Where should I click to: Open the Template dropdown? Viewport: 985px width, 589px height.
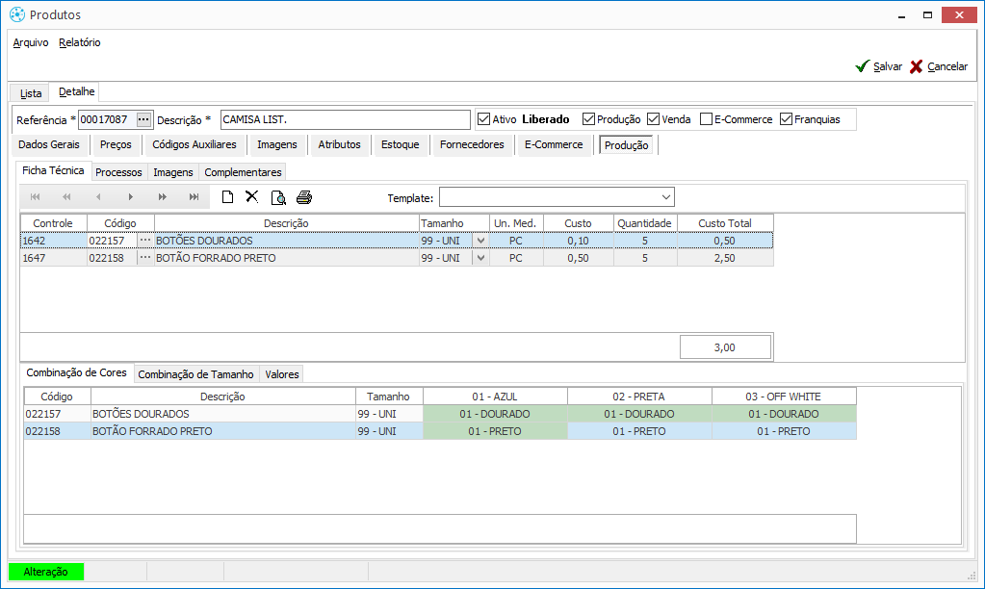(x=666, y=197)
